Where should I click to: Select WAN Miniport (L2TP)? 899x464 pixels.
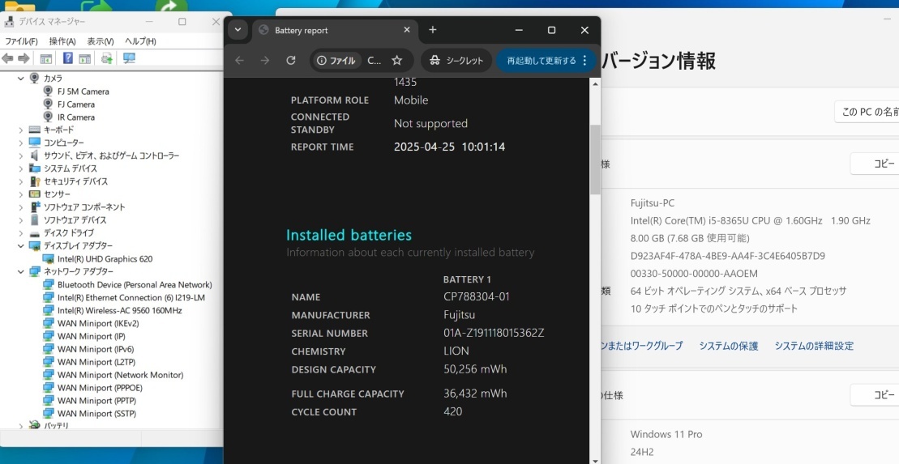click(96, 362)
